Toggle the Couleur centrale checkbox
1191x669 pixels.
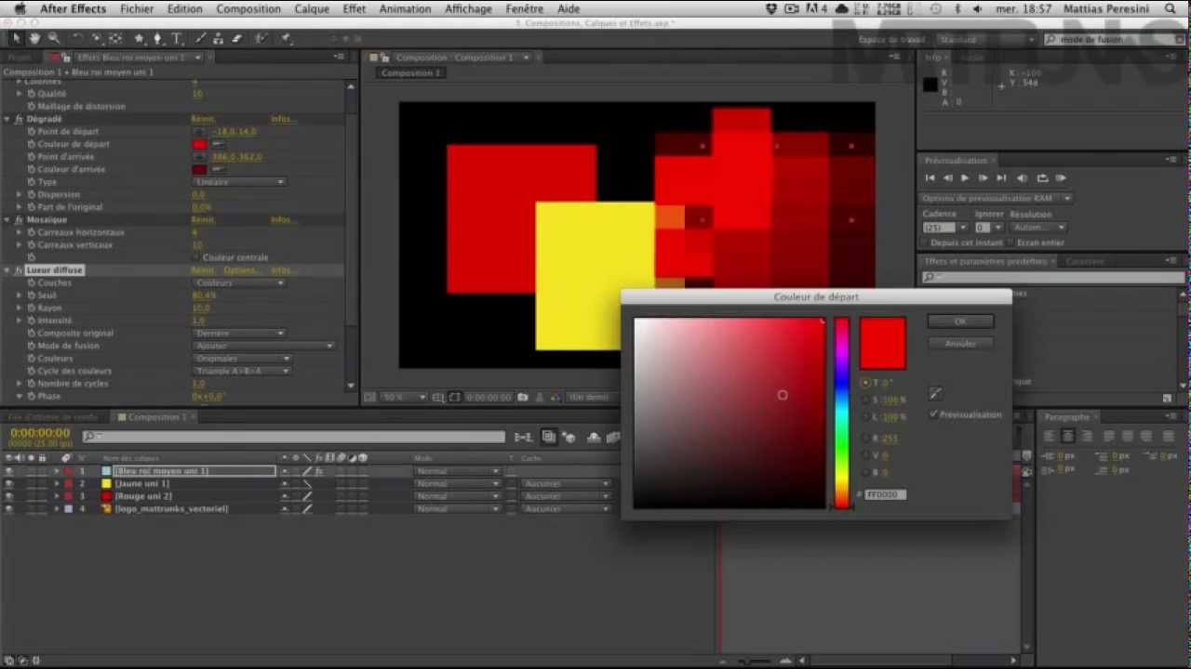click(x=195, y=257)
